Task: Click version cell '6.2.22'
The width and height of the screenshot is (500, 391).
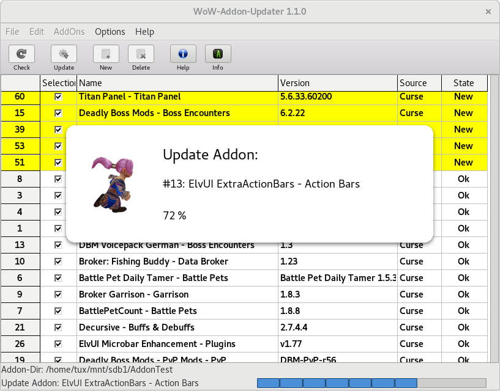Action: pos(338,113)
